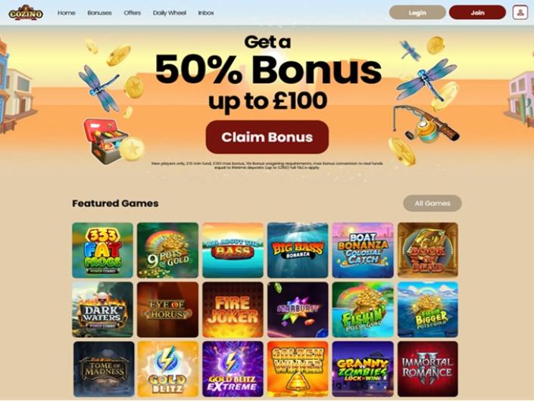This screenshot has height=401, width=534.
Task: Open the Fire Joker game
Action: point(233,309)
